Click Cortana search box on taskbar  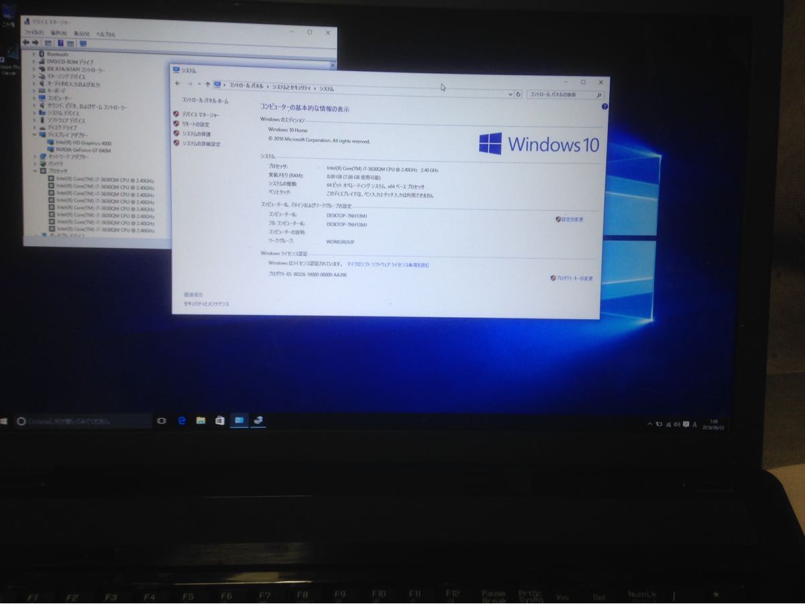[x=84, y=421]
